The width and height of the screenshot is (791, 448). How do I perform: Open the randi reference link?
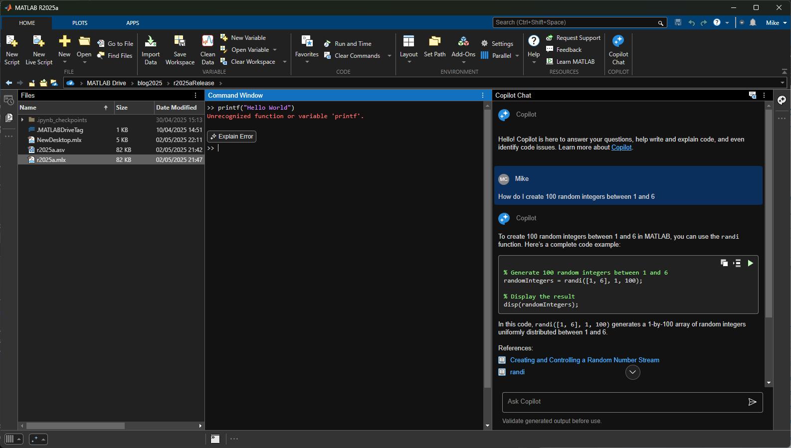(x=517, y=372)
